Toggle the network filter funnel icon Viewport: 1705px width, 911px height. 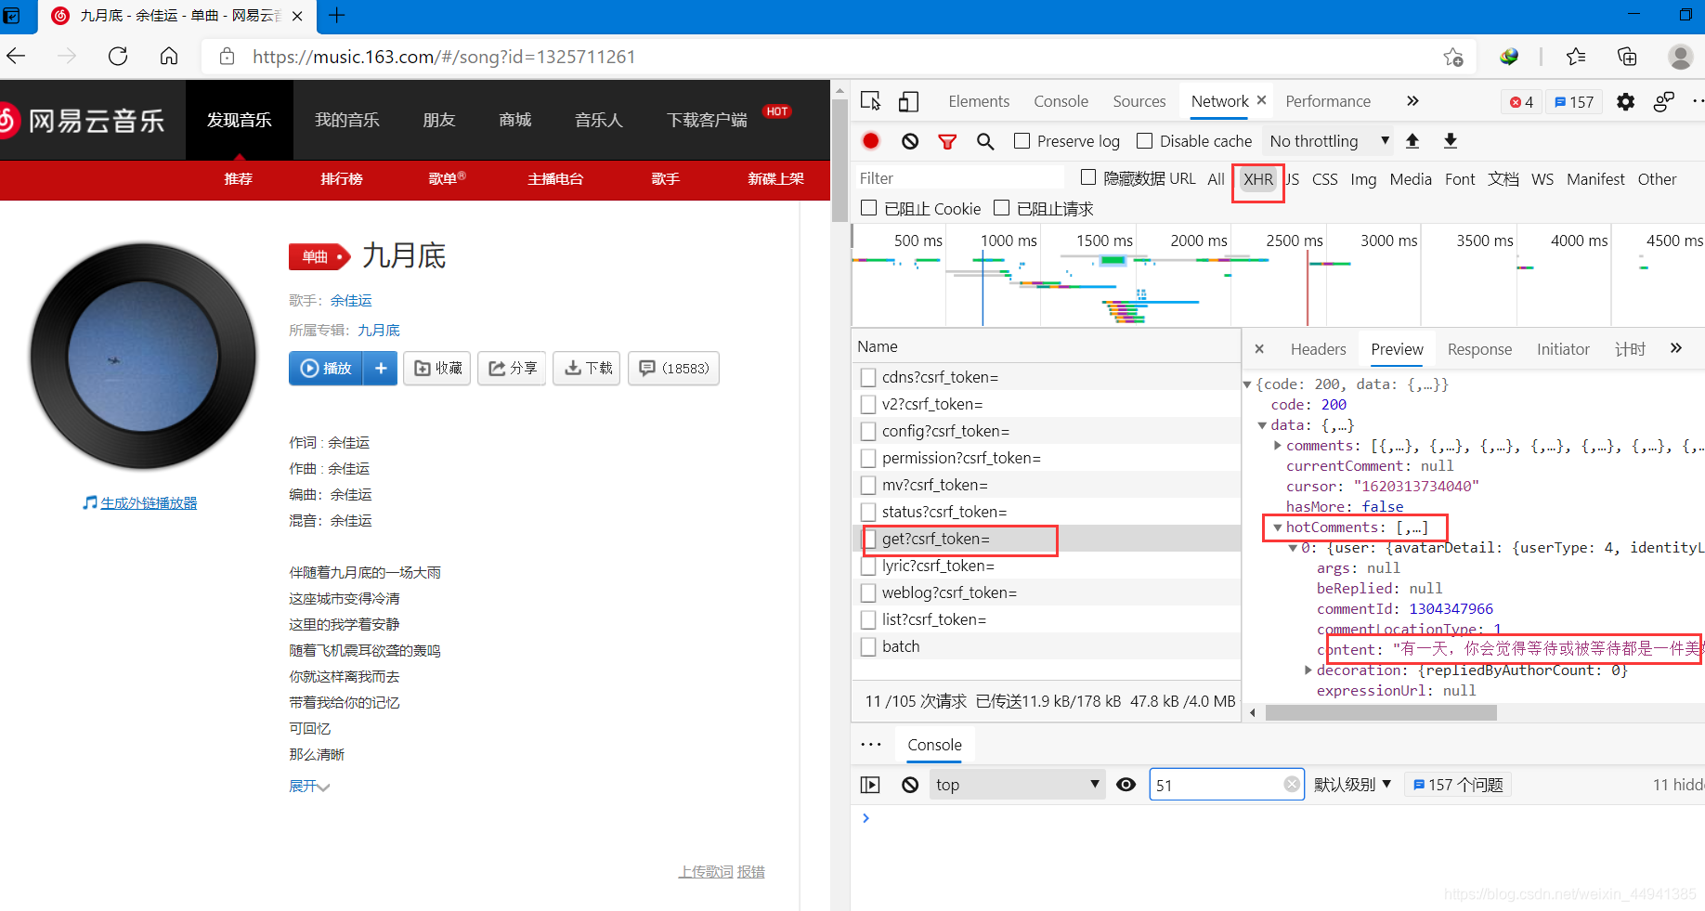pos(947,141)
